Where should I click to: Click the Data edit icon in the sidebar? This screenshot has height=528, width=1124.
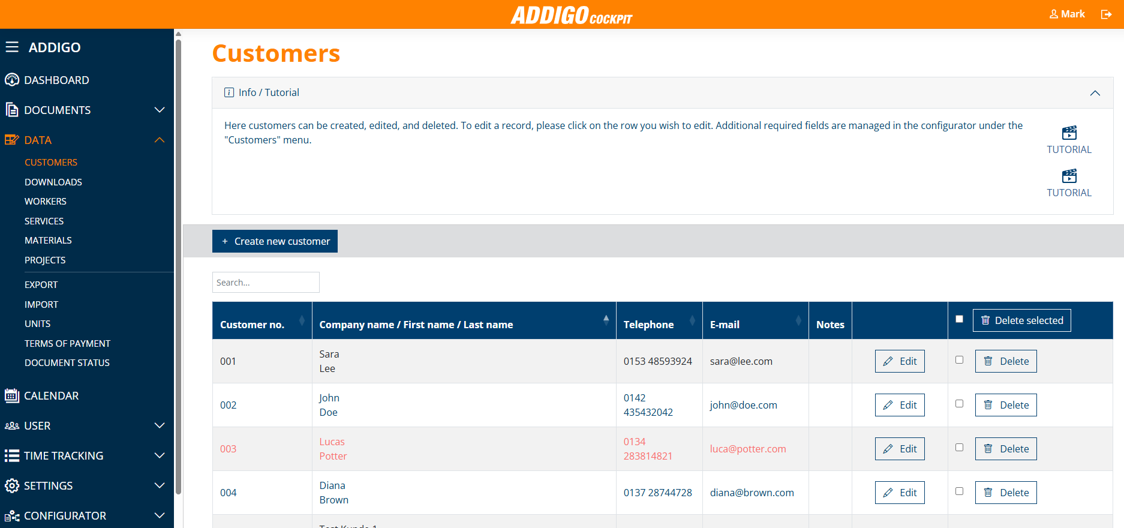point(12,140)
